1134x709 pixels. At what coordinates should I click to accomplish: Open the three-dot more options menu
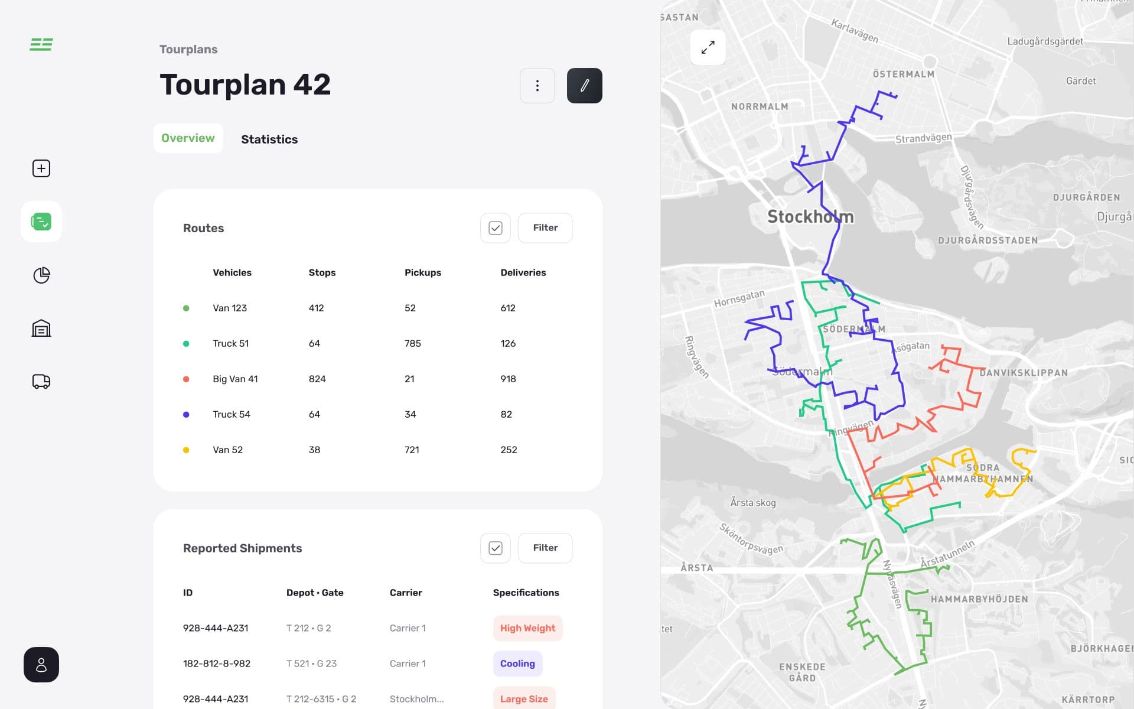tap(537, 86)
